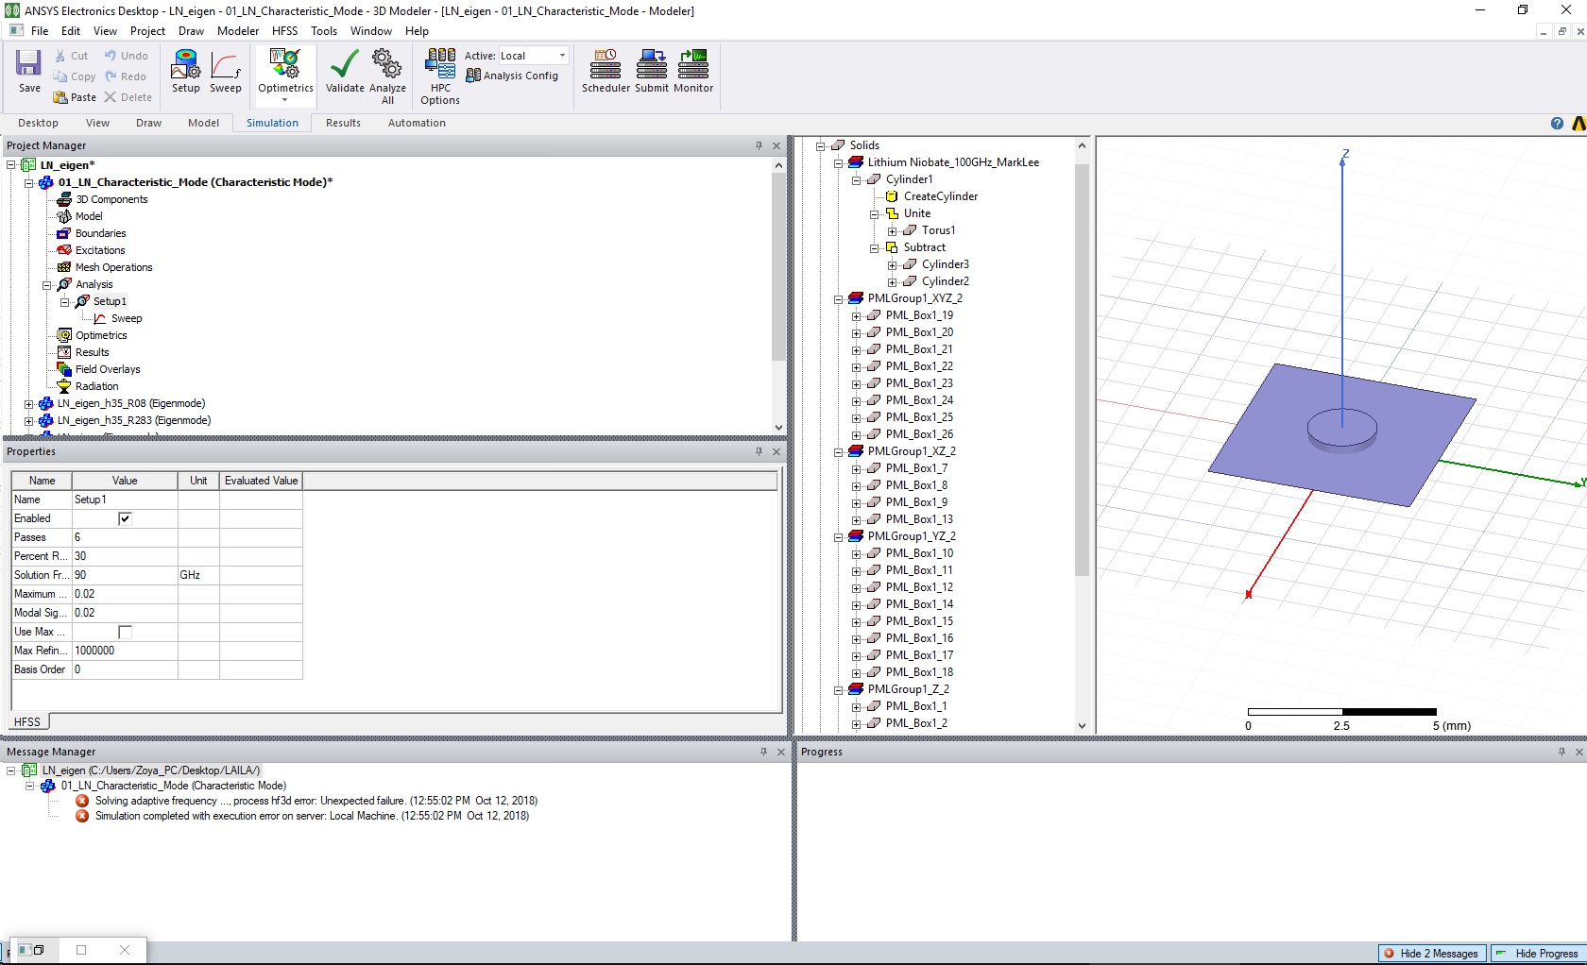Select Lithium Niobate material node
The width and height of the screenshot is (1587, 965).
tap(953, 162)
